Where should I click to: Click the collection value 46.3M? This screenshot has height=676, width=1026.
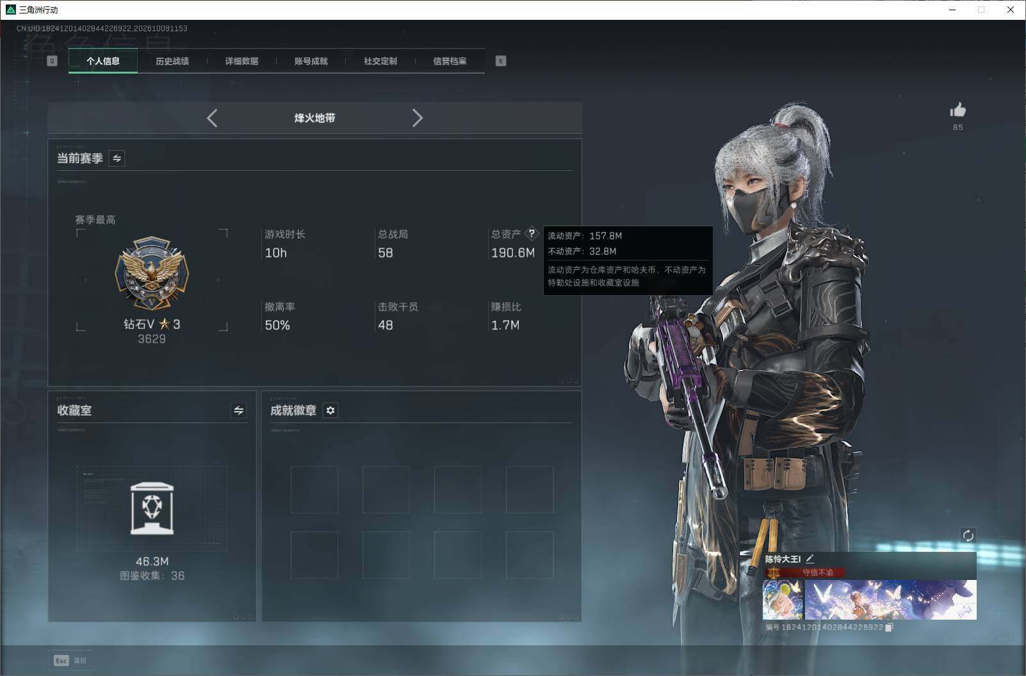152,561
